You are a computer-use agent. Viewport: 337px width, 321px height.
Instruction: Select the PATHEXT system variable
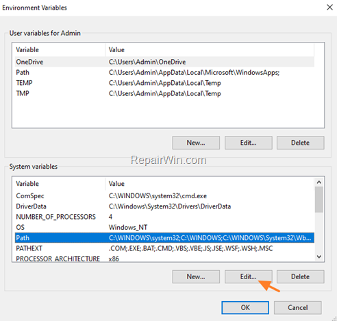tap(164, 248)
